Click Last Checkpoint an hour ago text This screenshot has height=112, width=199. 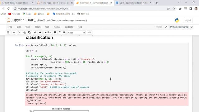click(x=60, y=21)
